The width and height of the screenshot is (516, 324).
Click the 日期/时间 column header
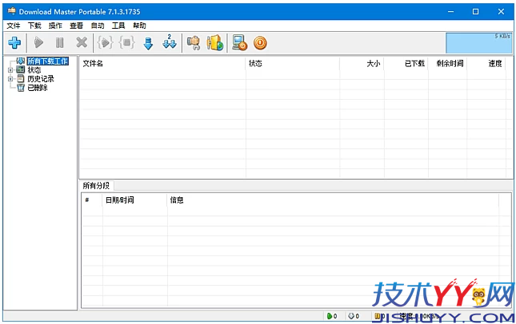tap(135, 200)
